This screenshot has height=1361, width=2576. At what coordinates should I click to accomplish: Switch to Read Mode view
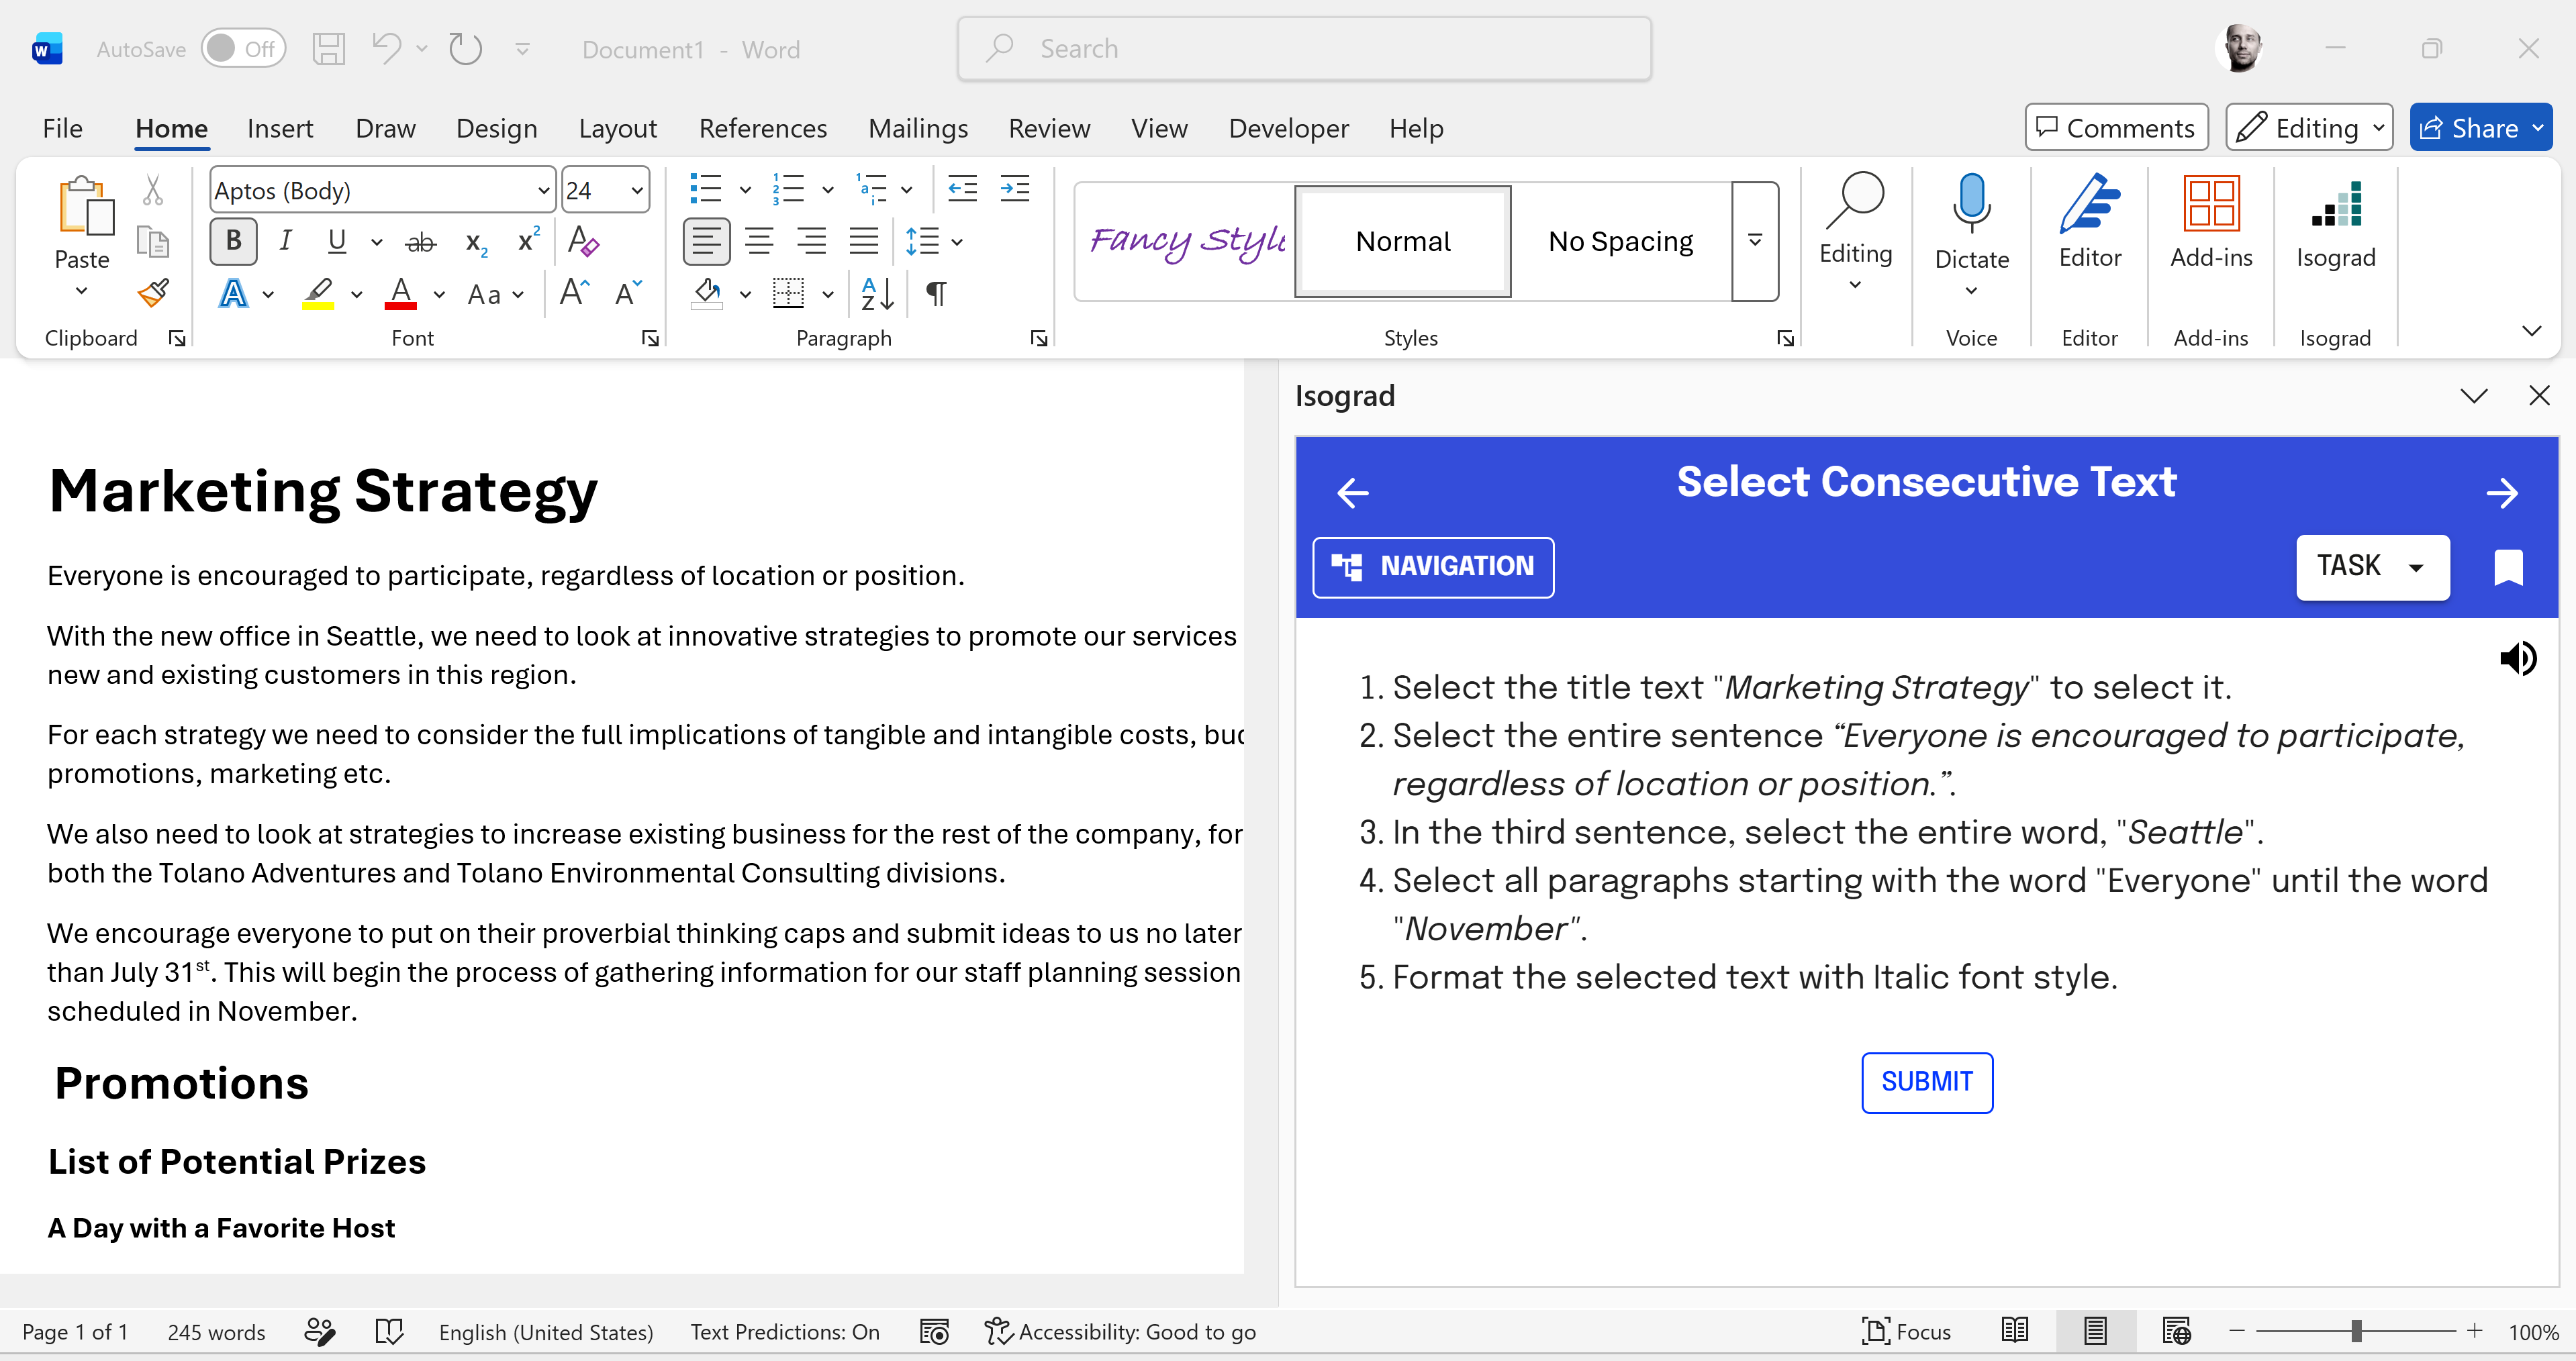[2015, 1331]
